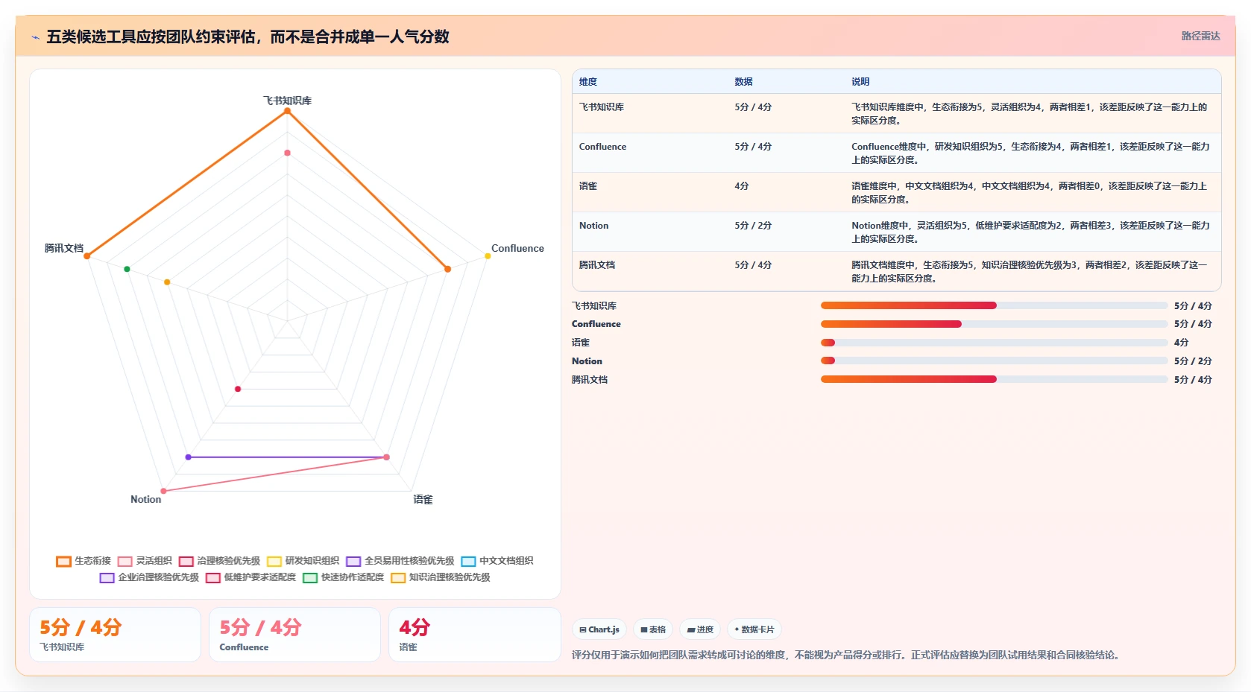Click the 进度 chip
The width and height of the screenshot is (1251, 692).
[700, 629]
